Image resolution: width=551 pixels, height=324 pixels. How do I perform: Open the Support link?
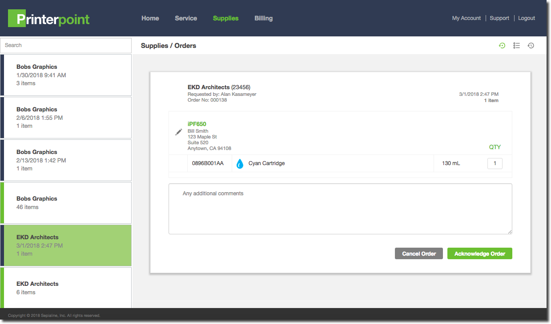click(499, 18)
